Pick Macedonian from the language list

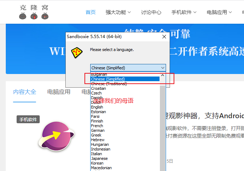point(125,168)
